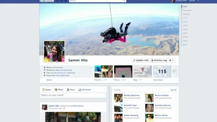This screenshot has width=217, height=122.
Task: Click the briefcase icon next to Works at
Action: pyautogui.click(x=44, y=67)
